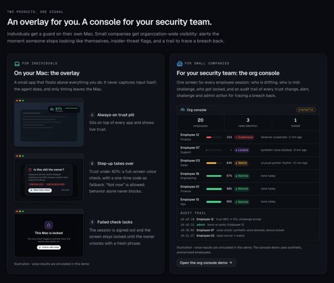This screenshot has width=334, height=283.
Task: Select the Employee 01 Finance row name
Action: tap(189, 189)
